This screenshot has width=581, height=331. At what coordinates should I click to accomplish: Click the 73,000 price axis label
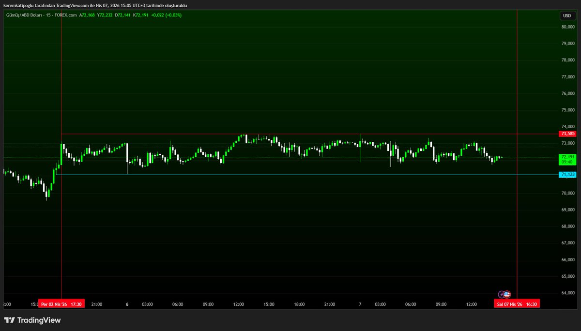click(567, 143)
